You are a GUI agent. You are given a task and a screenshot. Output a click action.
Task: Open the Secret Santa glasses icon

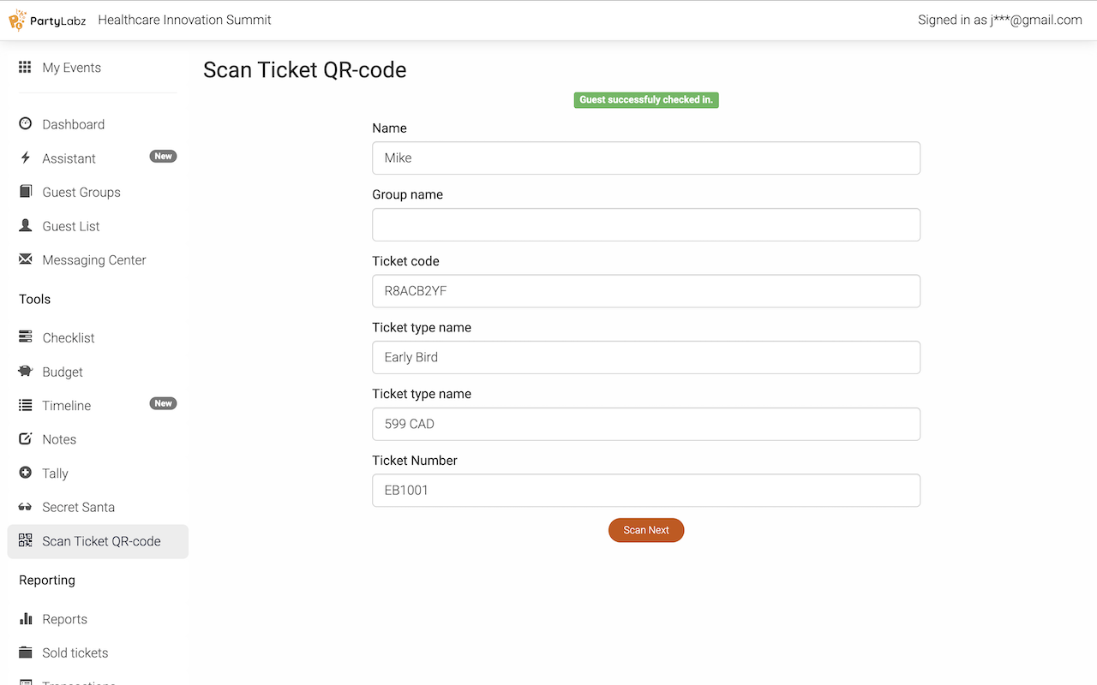coord(26,507)
